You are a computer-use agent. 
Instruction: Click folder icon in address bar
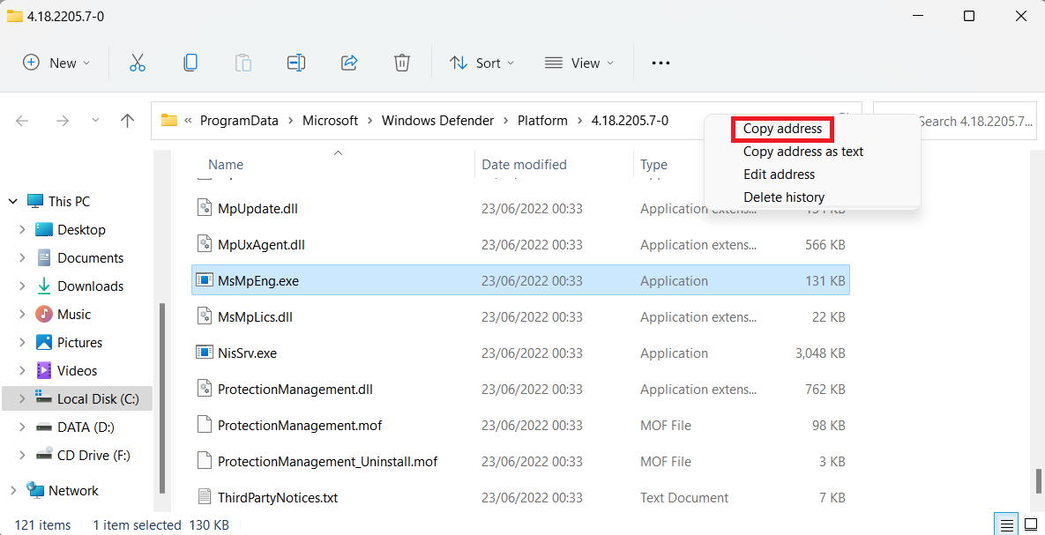(x=169, y=121)
